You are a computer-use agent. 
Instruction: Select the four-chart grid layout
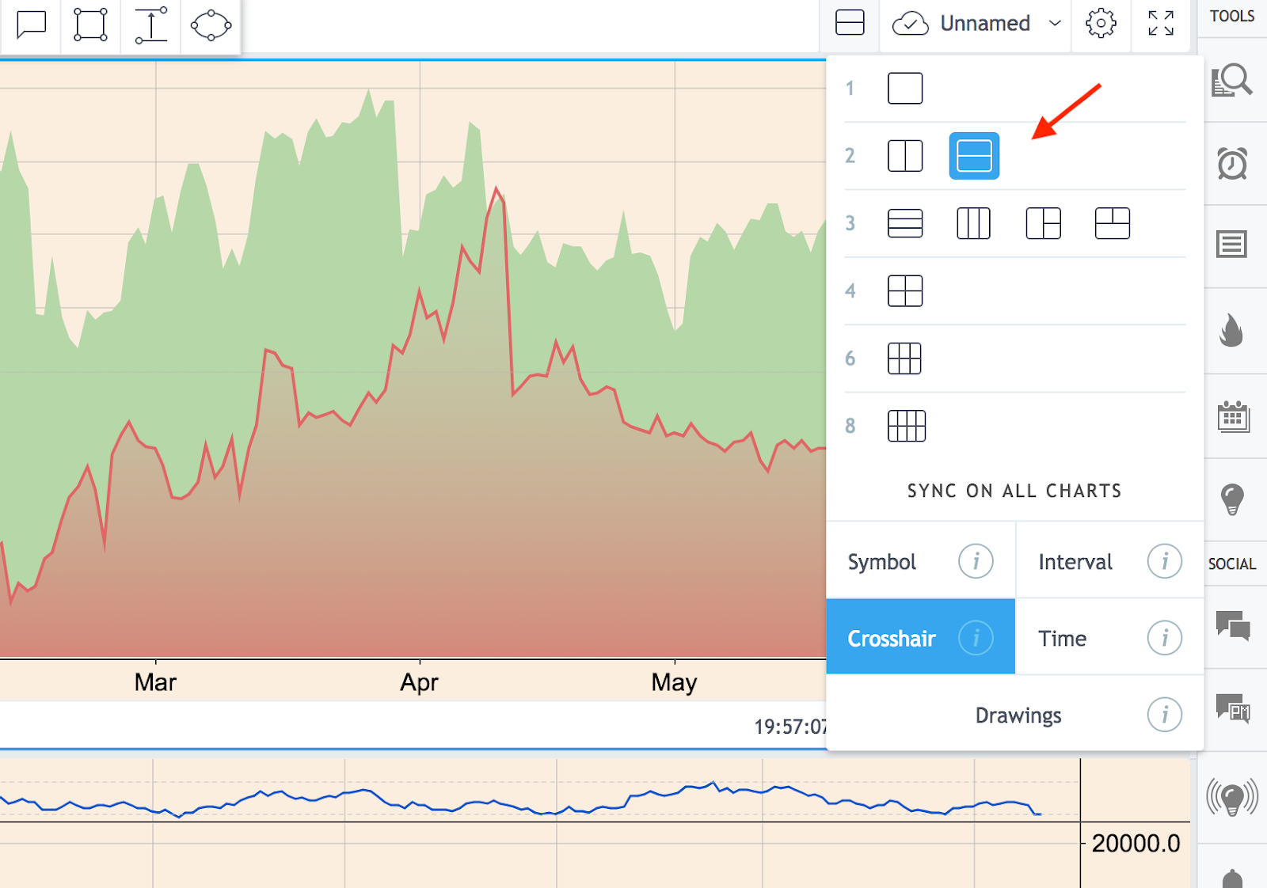(905, 290)
